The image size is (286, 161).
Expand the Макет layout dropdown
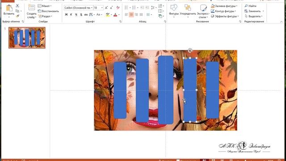click(44, 6)
